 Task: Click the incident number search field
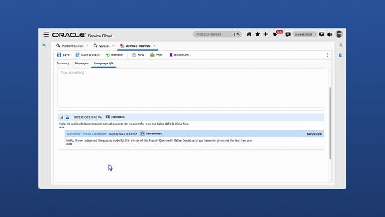pyautogui.click(x=213, y=34)
